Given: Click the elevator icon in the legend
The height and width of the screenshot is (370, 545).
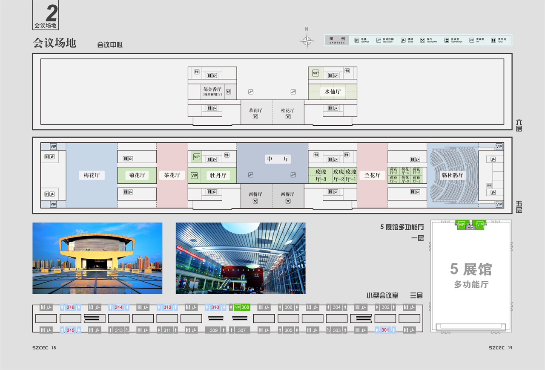Looking at the screenshot, I should (357, 40).
